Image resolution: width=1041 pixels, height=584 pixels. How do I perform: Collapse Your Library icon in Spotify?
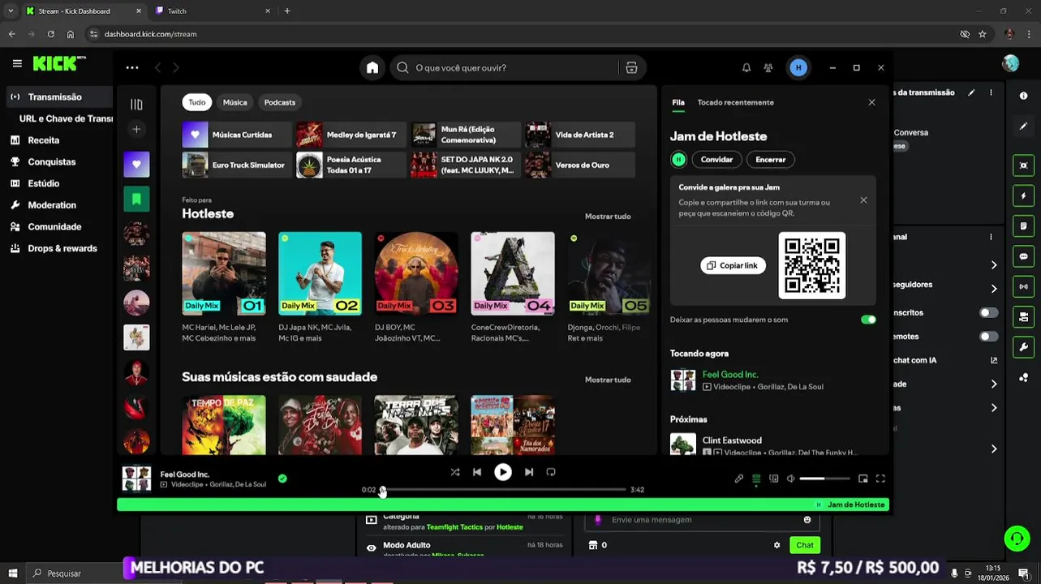(136, 104)
